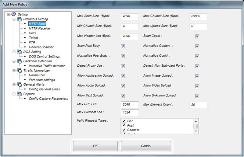This screenshot has height=157, width=244.
Task: Click the Trrafic Normalizer node icon
Action: 20,71
